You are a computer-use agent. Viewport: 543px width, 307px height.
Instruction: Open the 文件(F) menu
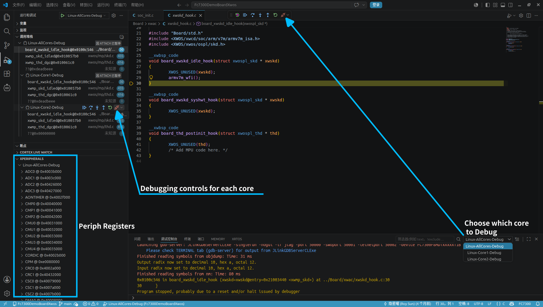pos(18,5)
